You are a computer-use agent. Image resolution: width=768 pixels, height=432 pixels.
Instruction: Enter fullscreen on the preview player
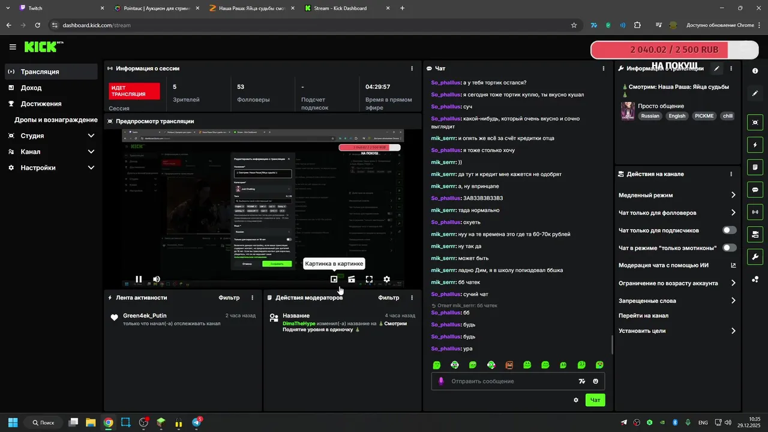[x=369, y=279]
